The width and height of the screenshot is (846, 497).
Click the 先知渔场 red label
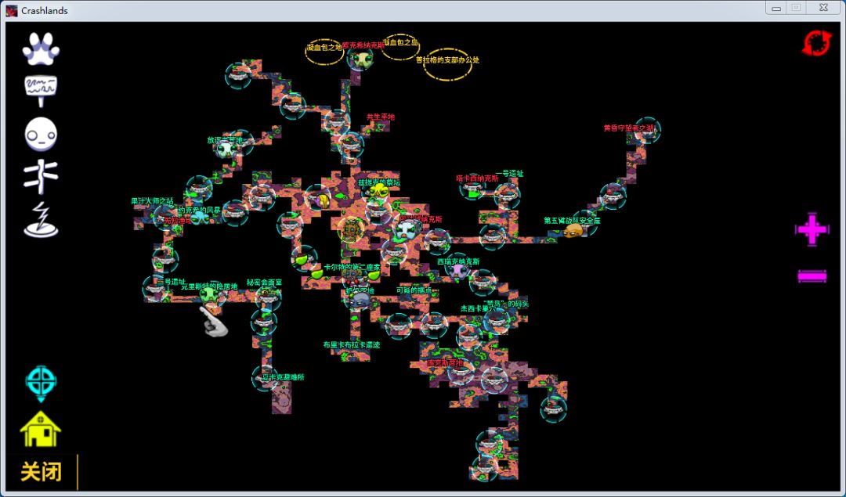tap(178, 220)
